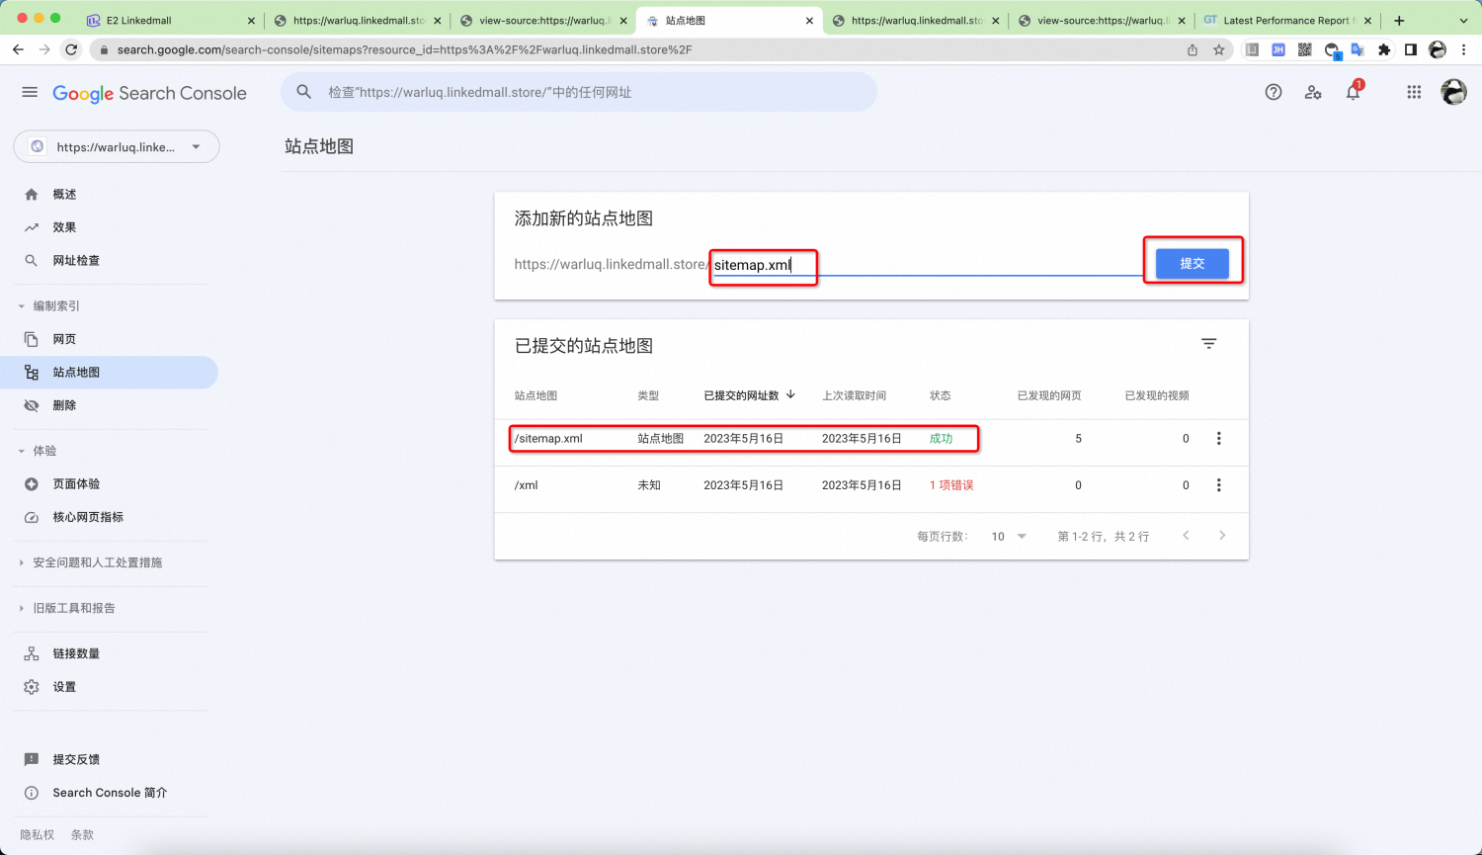Image resolution: width=1482 pixels, height=855 pixels.
Task: Open the rows per page dropdown
Action: (1009, 537)
